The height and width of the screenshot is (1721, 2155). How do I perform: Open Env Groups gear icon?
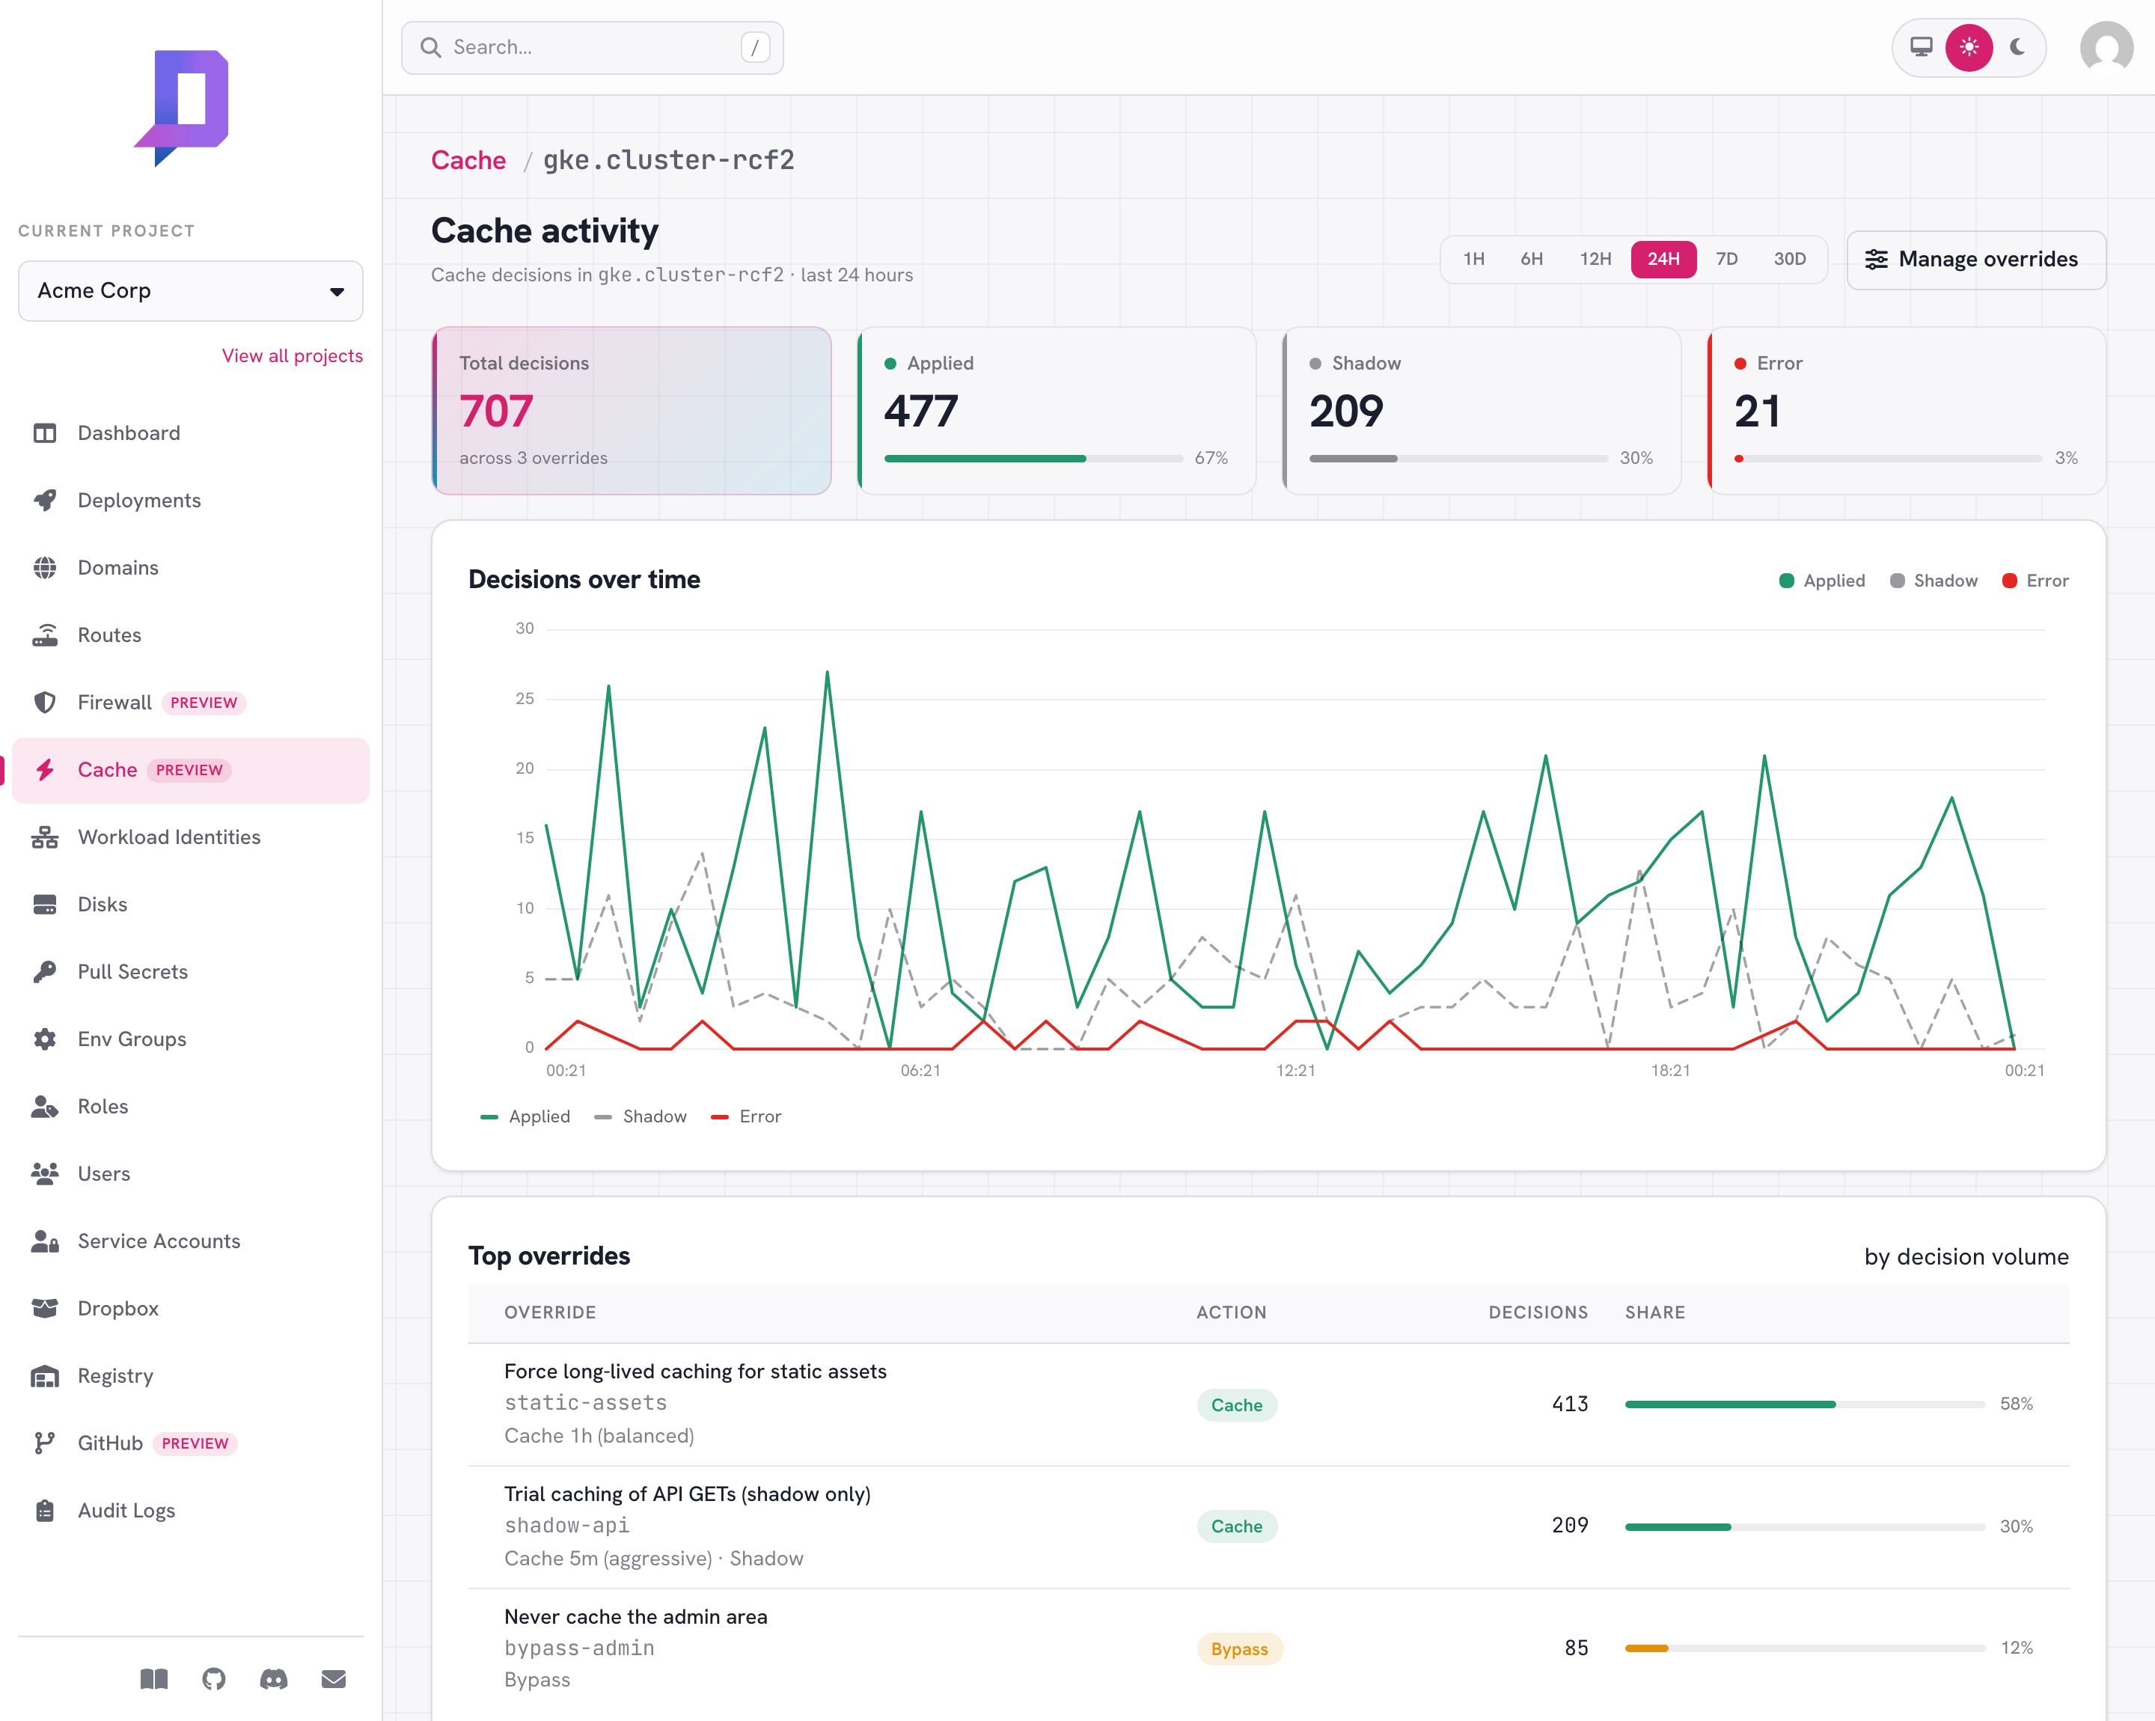click(45, 1039)
